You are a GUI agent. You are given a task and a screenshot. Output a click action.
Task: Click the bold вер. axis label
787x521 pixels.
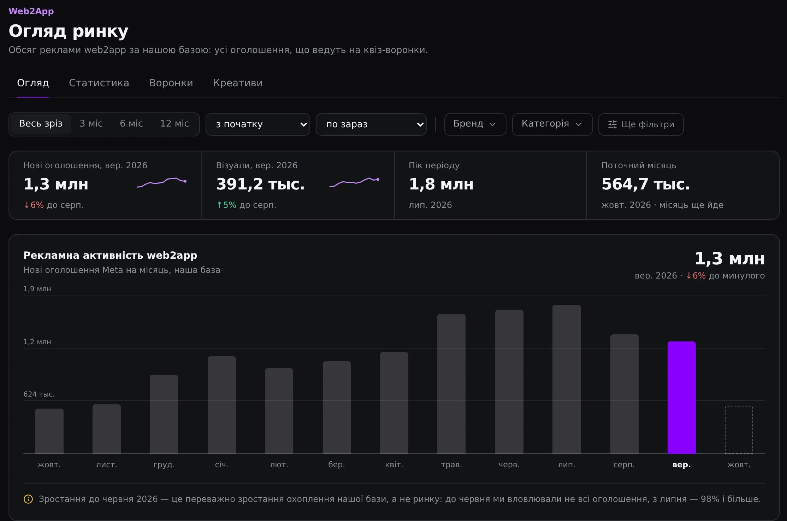pyautogui.click(x=681, y=464)
